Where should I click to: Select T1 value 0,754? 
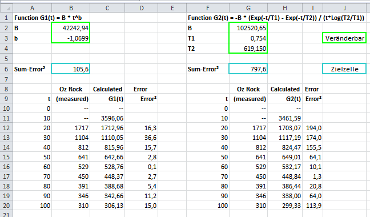[248, 38]
